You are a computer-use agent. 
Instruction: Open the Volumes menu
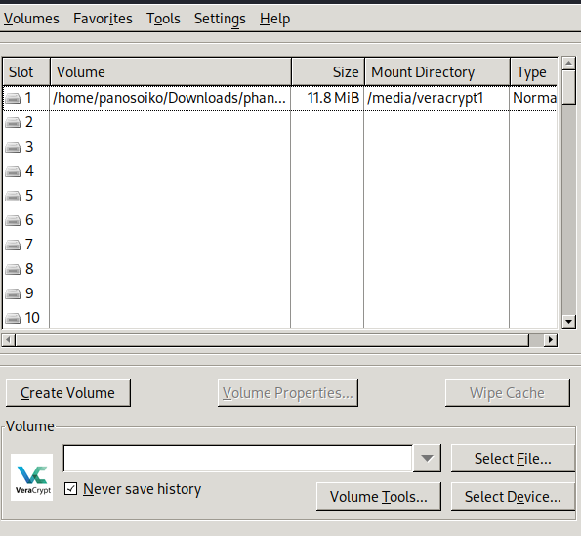[31, 19]
